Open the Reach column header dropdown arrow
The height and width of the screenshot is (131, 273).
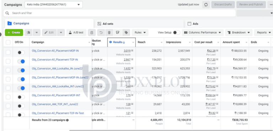(x=161, y=43)
